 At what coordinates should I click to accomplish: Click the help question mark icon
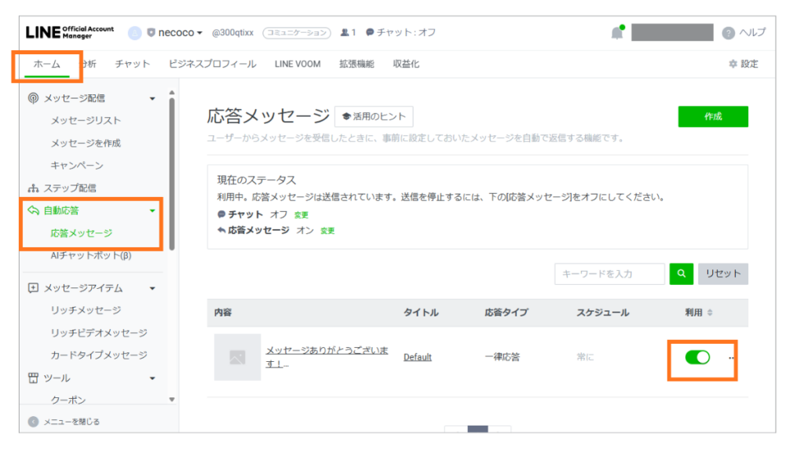(728, 33)
